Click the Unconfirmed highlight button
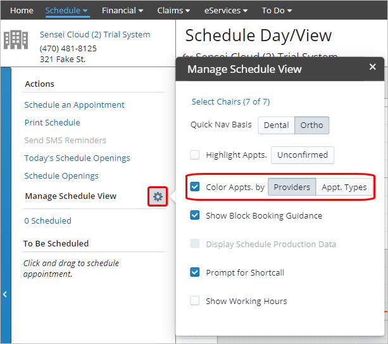 303,155
